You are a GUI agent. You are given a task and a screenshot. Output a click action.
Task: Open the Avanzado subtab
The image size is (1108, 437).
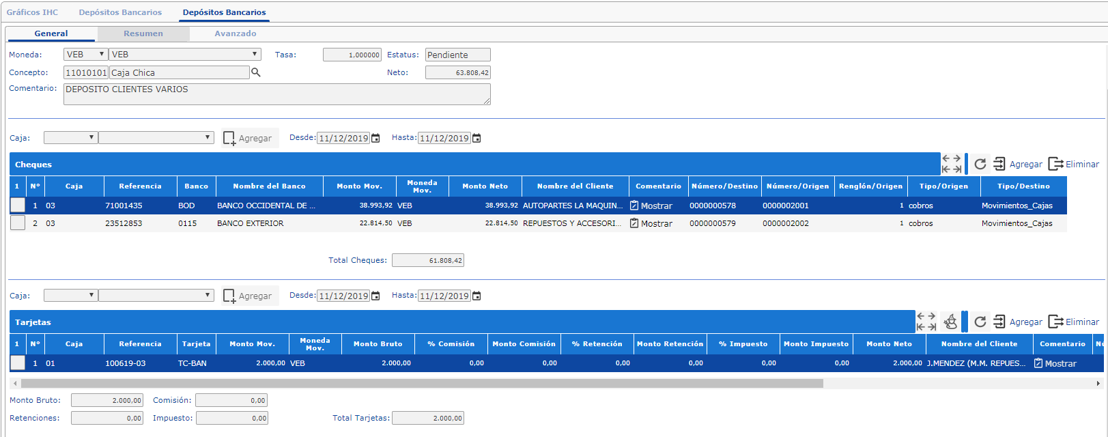236,33
